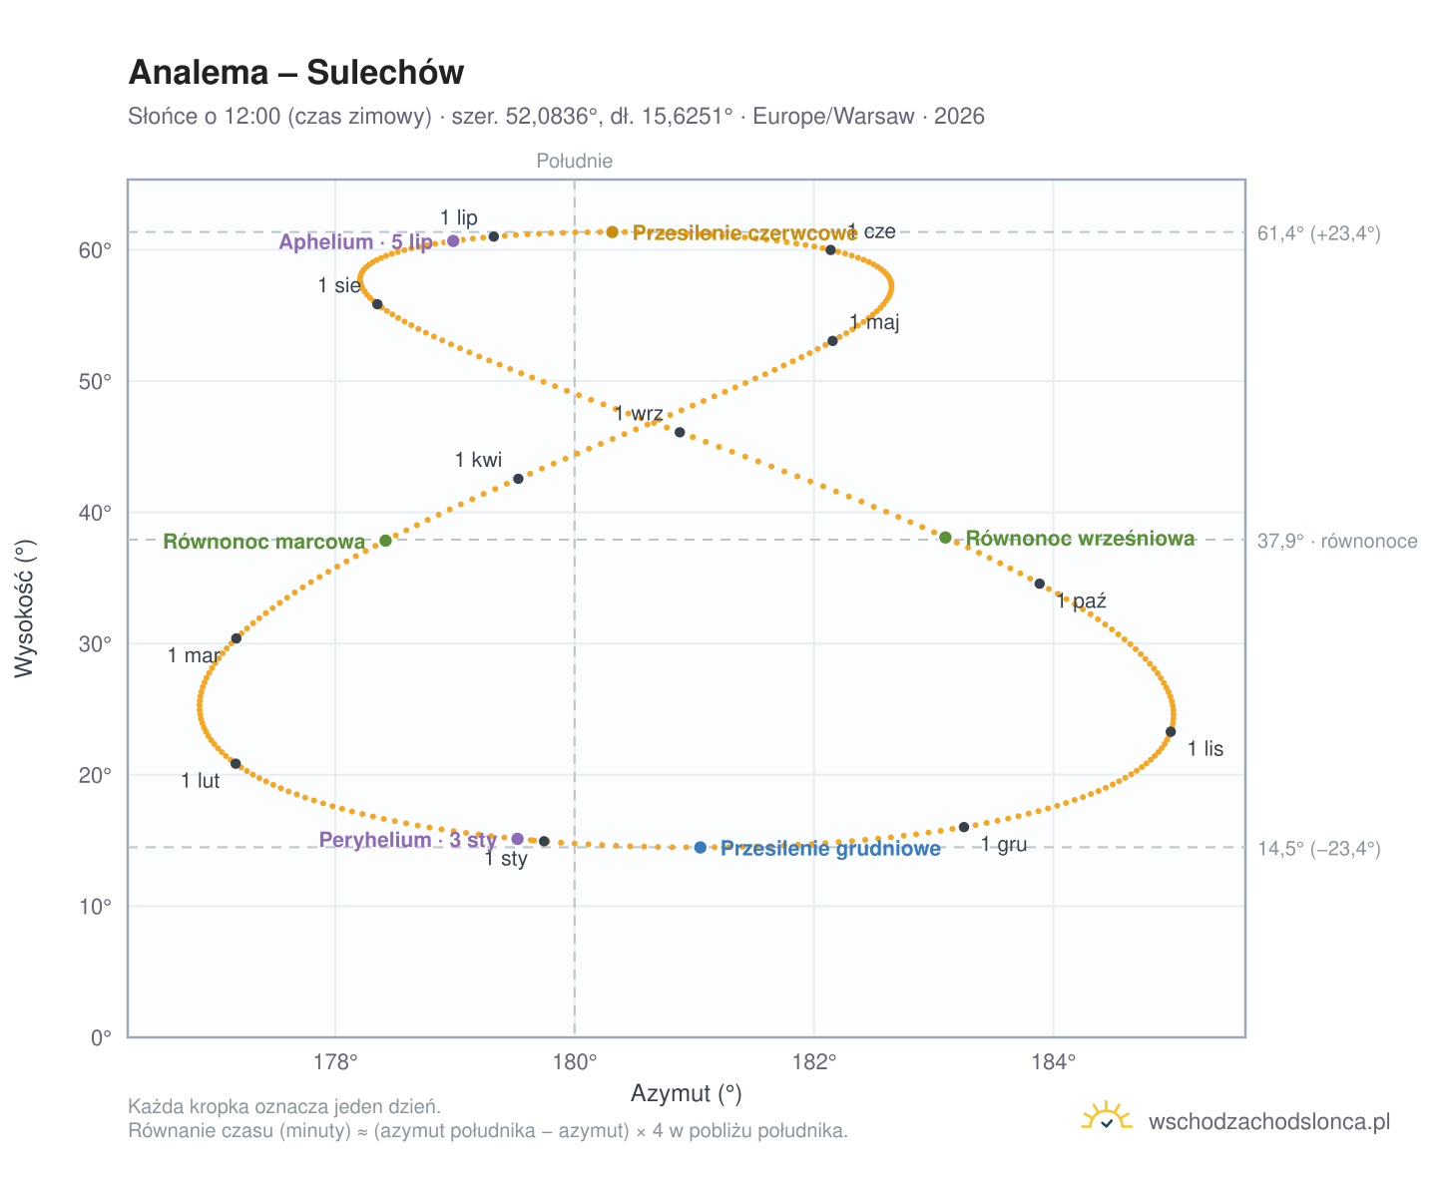Click the 1 lut date dot

236,764
